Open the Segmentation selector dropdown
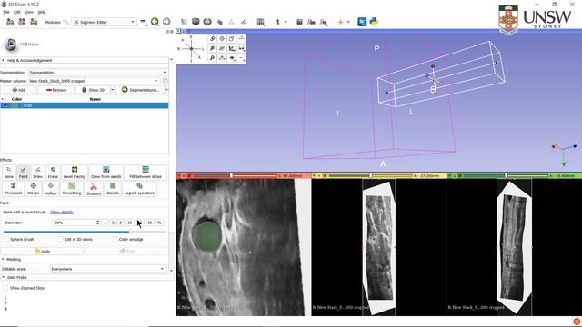Viewport: 582px width, 327px height. coord(98,73)
